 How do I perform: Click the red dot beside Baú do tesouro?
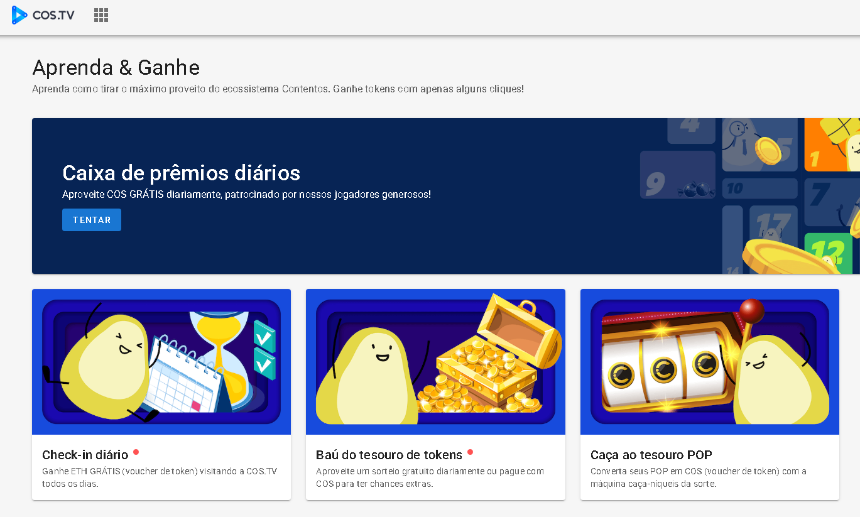(470, 452)
